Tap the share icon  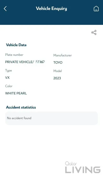(x=94, y=33)
